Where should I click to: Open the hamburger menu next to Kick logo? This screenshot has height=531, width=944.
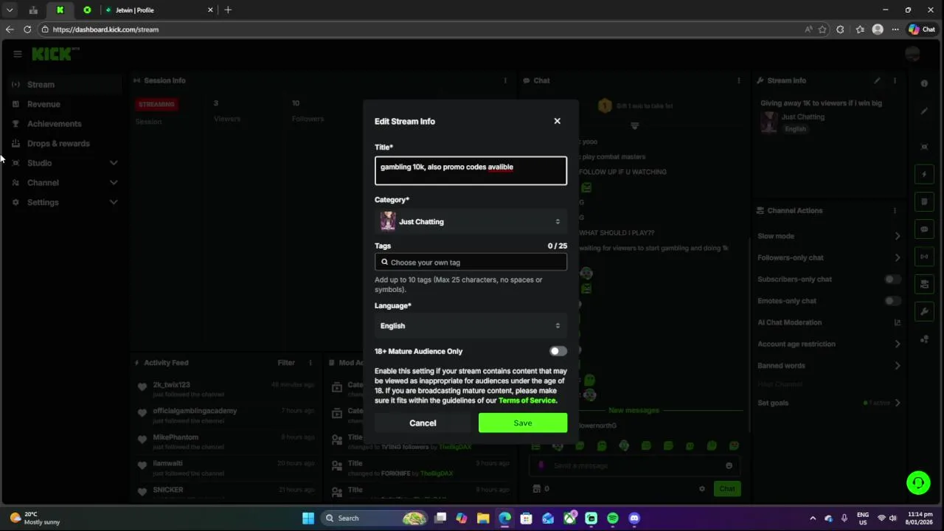[x=18, y=54]
